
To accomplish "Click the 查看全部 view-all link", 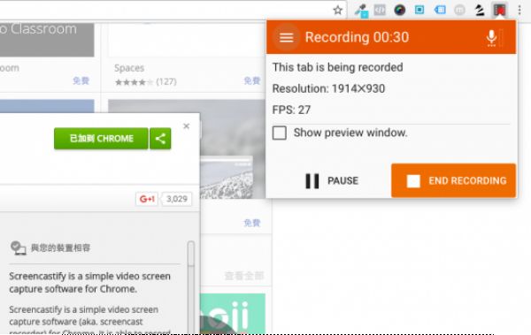I will tap(244, 276).
